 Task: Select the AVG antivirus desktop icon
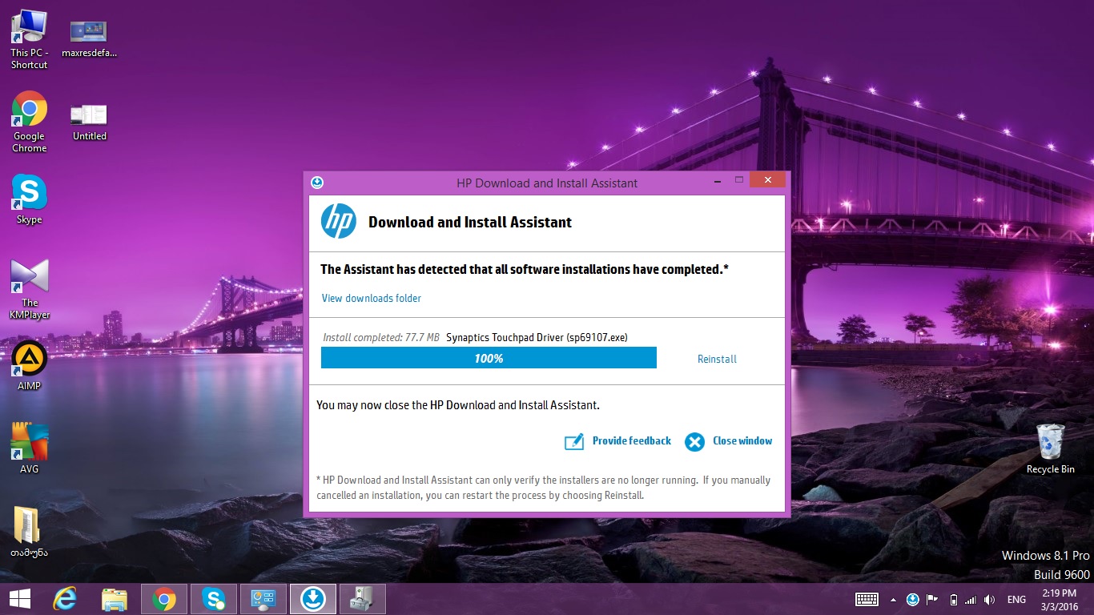point(30,449)
